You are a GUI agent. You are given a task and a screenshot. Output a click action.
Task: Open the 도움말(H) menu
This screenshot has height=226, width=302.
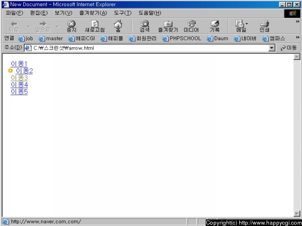pos(150,13)
